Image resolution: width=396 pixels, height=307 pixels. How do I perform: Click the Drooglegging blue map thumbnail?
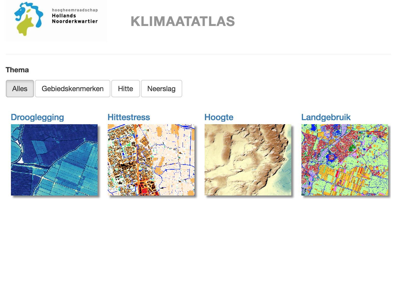54,160
